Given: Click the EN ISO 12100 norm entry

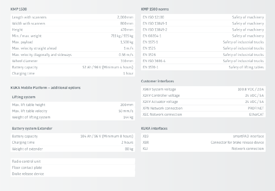Looking at the screenshot, I should [153, 17].
